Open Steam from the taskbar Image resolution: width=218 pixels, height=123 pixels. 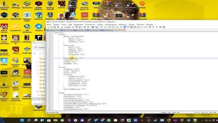[x=155, y=120]
